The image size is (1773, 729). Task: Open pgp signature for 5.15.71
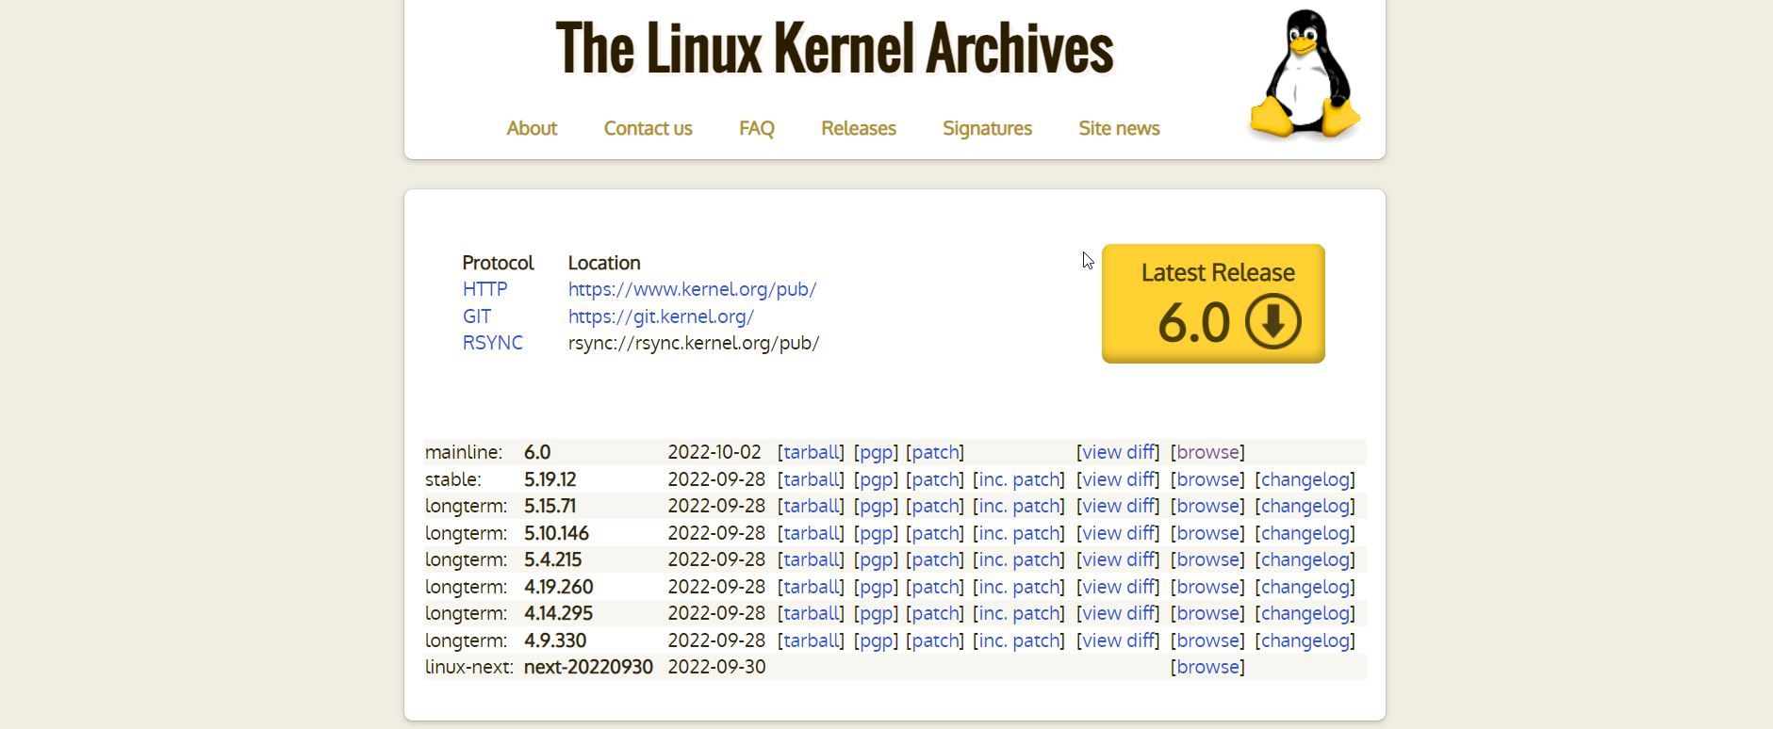coord(876,507)
